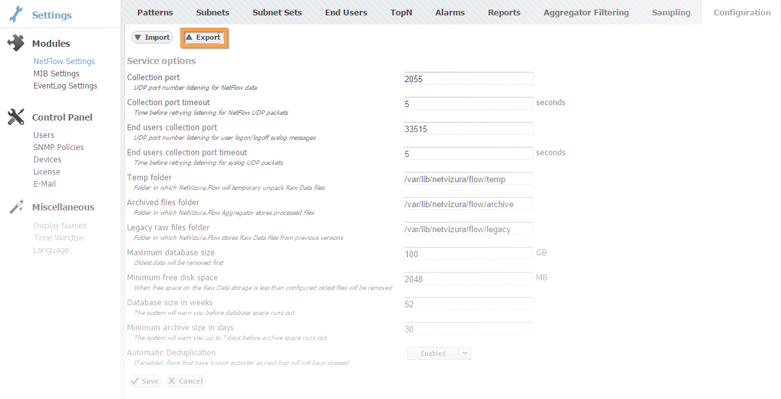Click the Cancel button with X icon
The height and width of the screenshot is (399, 781).
185,381
